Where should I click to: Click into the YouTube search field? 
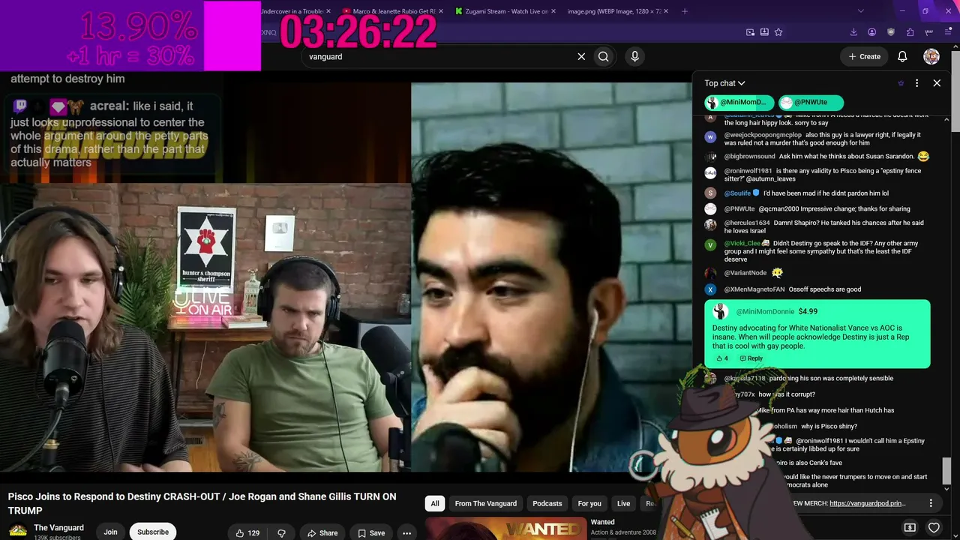(x=439, y=56)
